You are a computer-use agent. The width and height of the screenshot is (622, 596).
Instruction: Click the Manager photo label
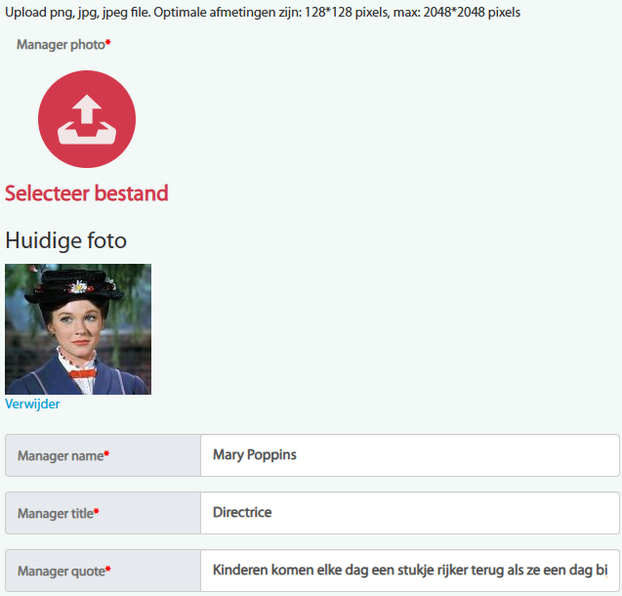click(60, 45)
